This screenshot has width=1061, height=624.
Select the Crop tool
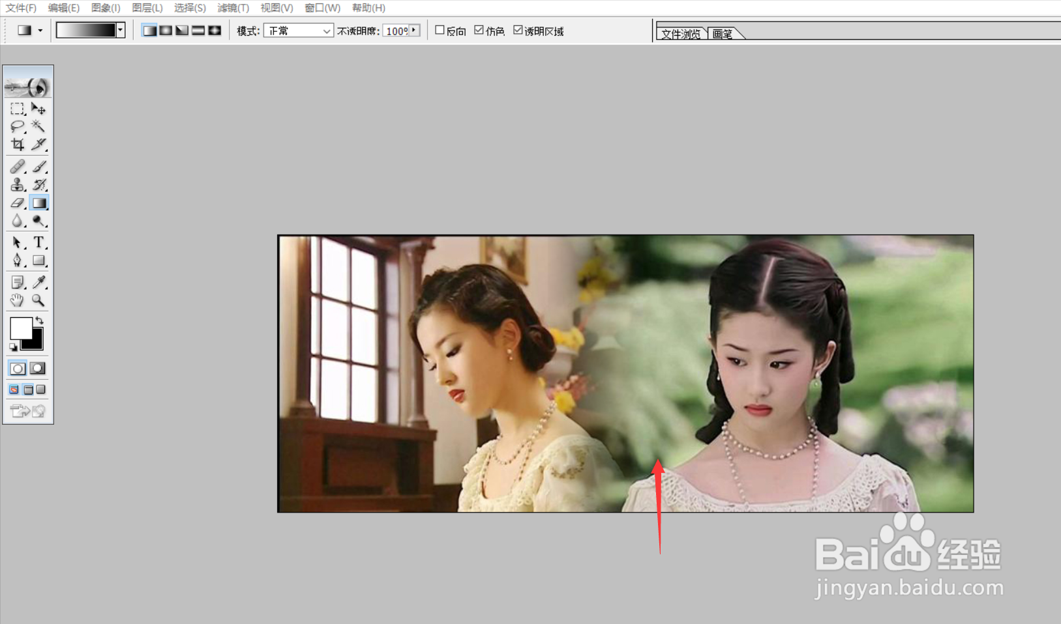click(18, 144)
